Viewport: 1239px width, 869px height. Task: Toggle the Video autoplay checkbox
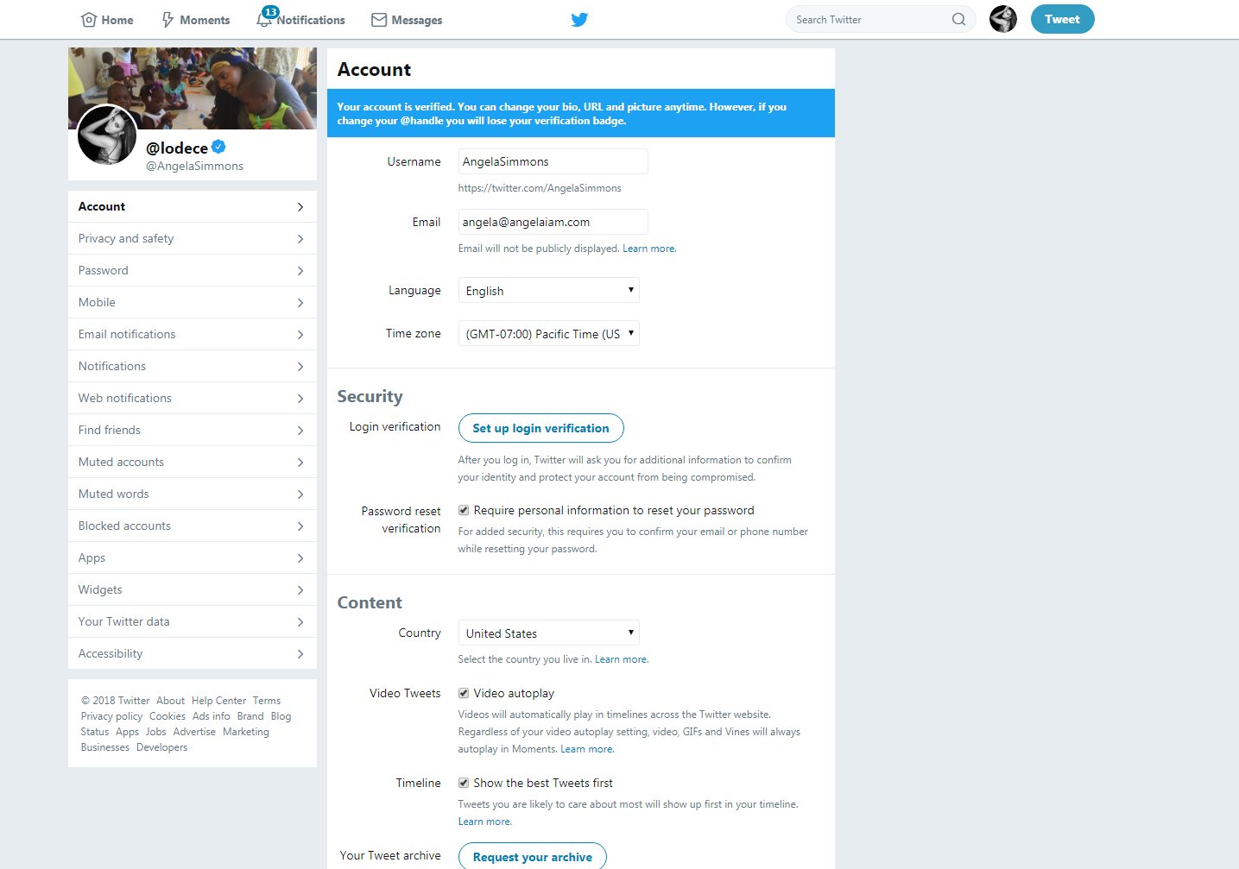(464, 693)
